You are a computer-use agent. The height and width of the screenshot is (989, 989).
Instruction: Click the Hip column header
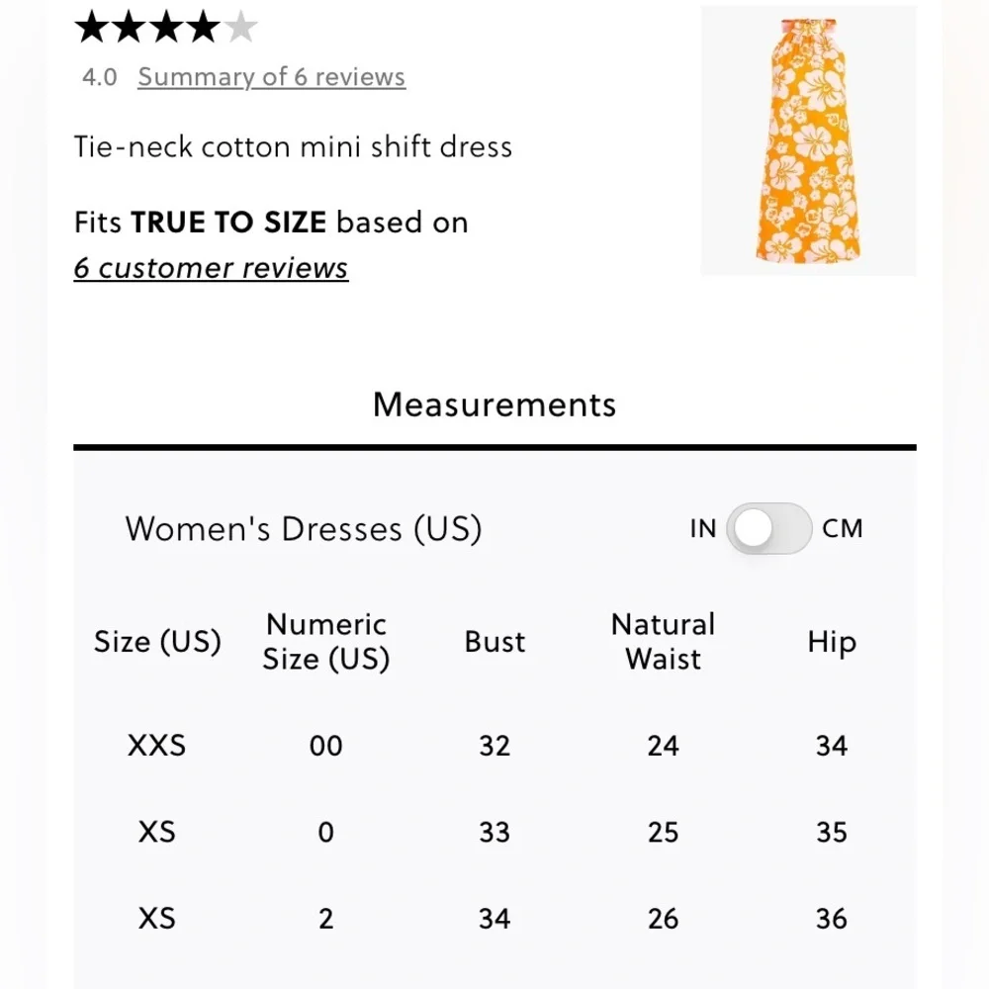pyautogui.click(x=831, y=642)
